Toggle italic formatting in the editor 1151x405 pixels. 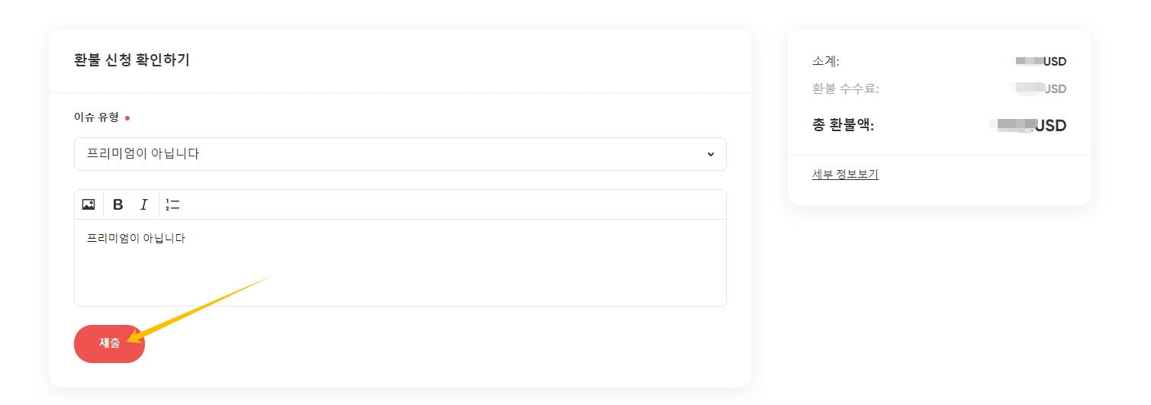(x=143, y=204)
